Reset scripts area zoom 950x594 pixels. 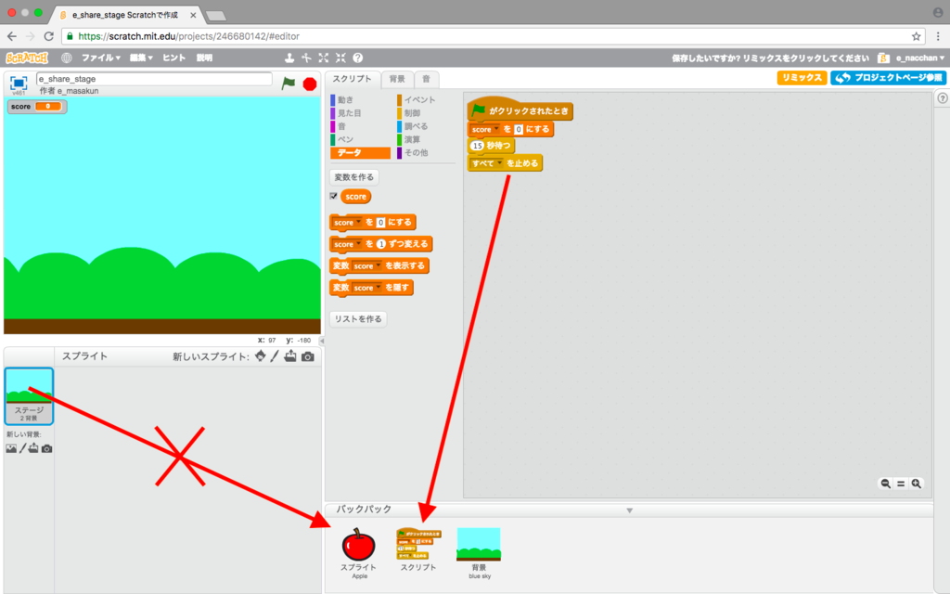point(901,483)
